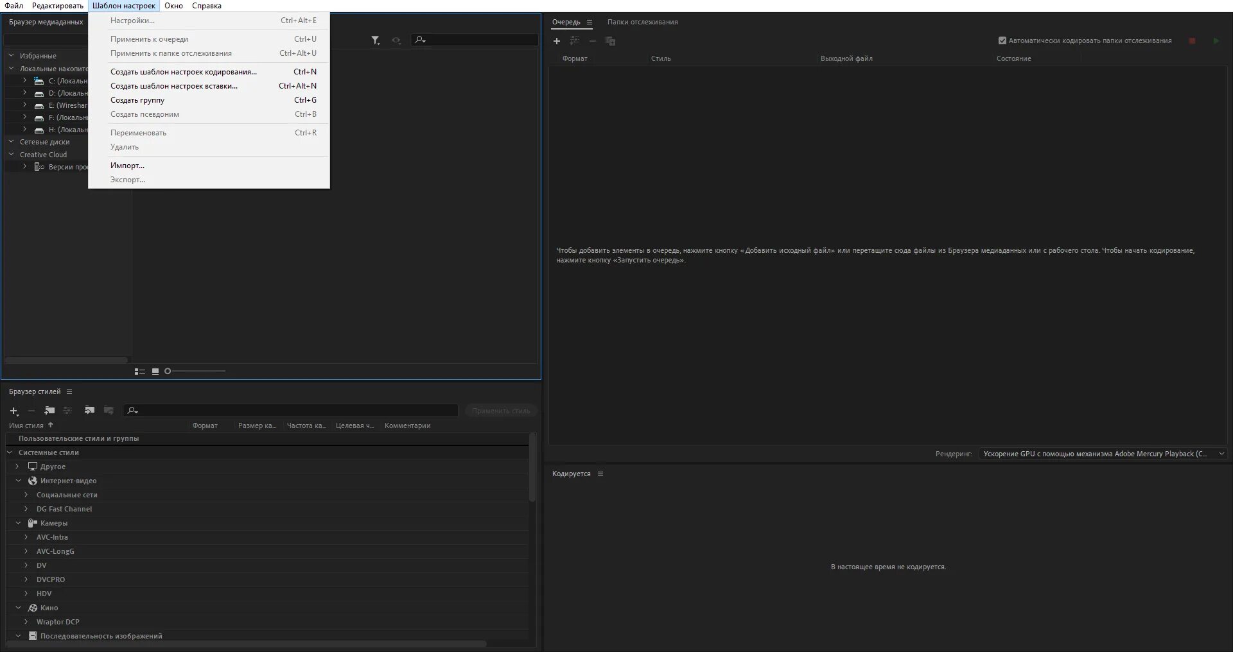The height and width of the screenshot is (652, 1233).
Task: Collapse the Интернет-видео category
Action: tap(18, 481)
